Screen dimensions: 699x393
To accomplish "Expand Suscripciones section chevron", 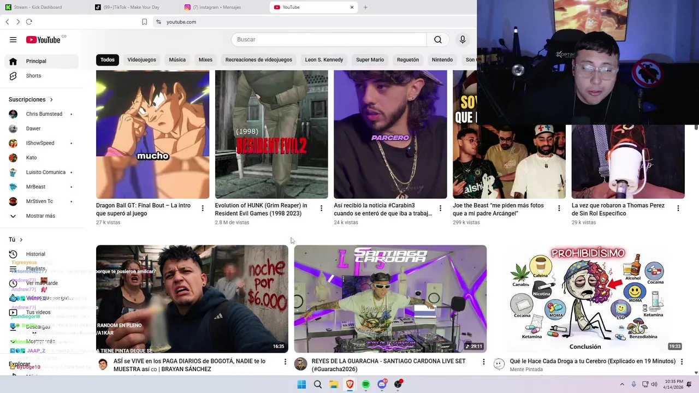I will tap(51, 100).
